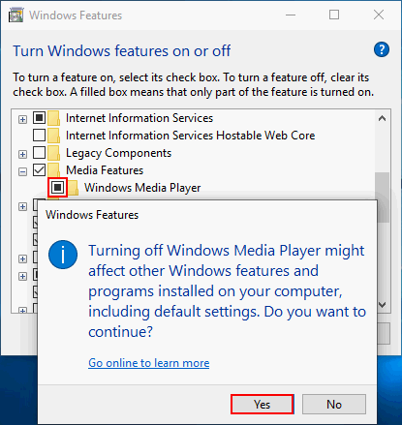Click the blue help question mark icon
Viewport: 402px width, 425px height.
382,49
